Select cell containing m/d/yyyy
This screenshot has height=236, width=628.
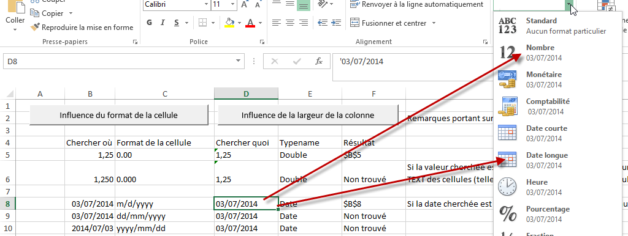point(164,204)
